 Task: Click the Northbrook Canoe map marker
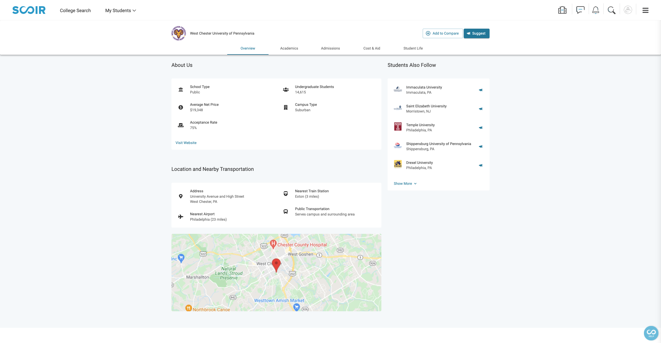pyautogui.click(x=189, y=308)
